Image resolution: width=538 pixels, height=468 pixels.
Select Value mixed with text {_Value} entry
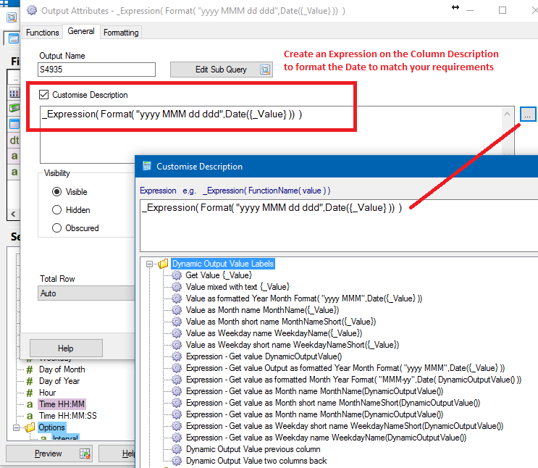(x=238, y=287)
